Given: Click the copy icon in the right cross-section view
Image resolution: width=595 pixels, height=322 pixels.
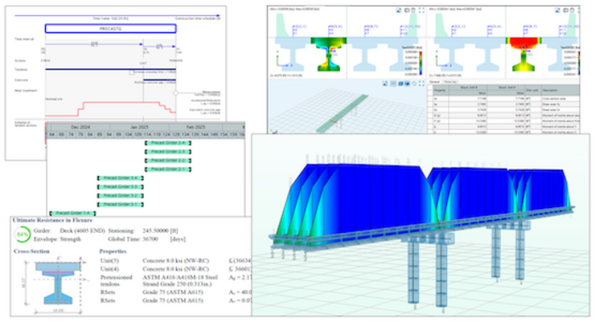Looking at the screenshot, I should click(565, 10).
